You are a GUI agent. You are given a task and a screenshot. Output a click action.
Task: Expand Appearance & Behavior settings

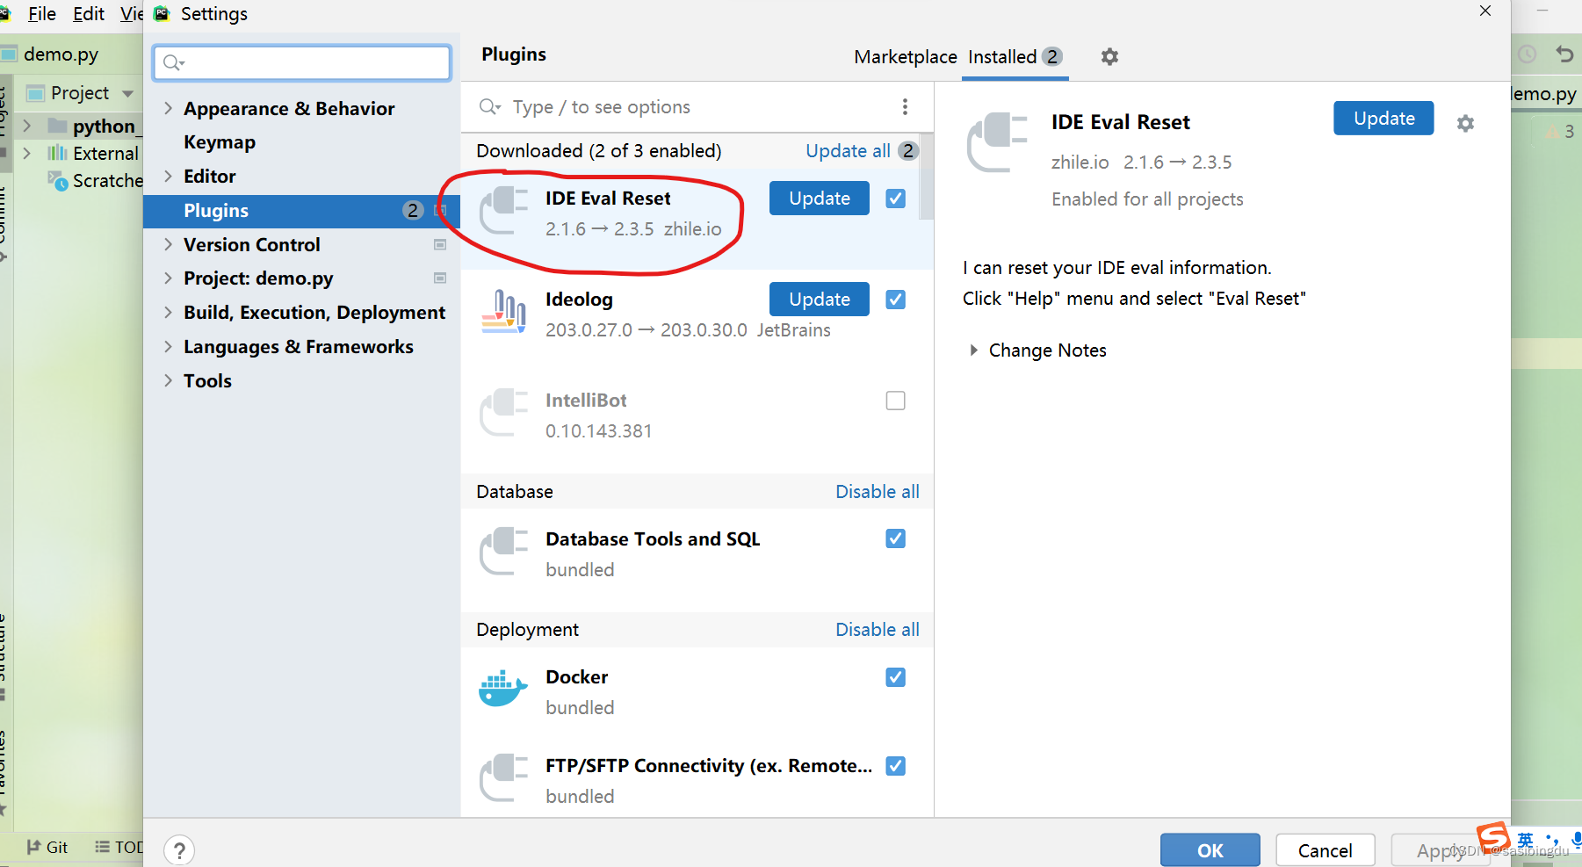pos(168,109)
